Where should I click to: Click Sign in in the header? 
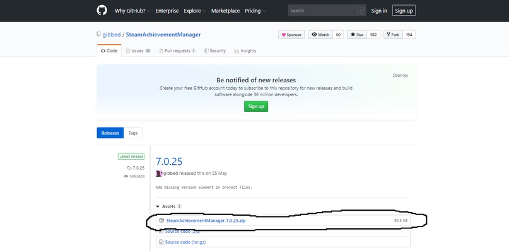(x=379, y=11)
